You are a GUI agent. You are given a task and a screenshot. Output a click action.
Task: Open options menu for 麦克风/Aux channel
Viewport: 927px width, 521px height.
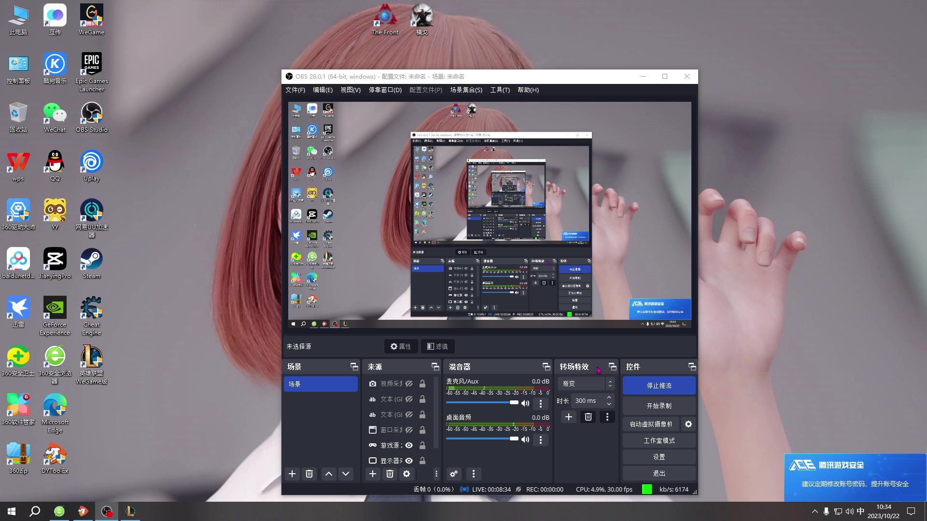click(541, 403)
